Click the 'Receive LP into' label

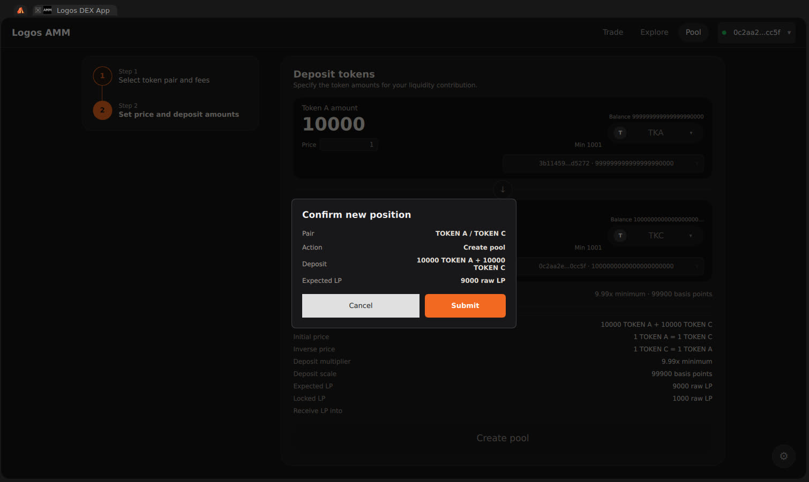(x=318, y=411)
